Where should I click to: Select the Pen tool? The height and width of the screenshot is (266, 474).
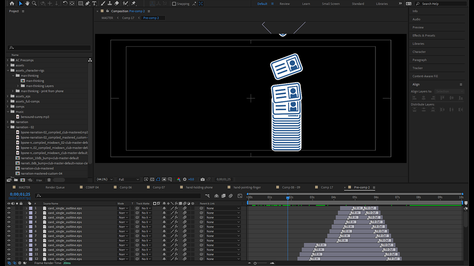pos(87,4)
